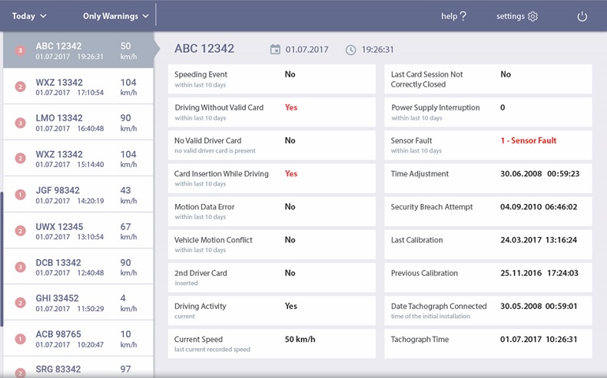
Task: Select vehicle UWX 12345 in sidebar
Action: click(77, 231)
